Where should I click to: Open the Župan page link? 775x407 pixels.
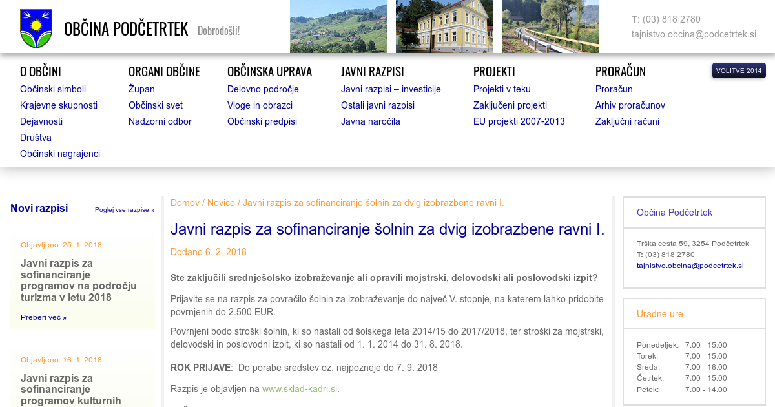pos(141,89)
